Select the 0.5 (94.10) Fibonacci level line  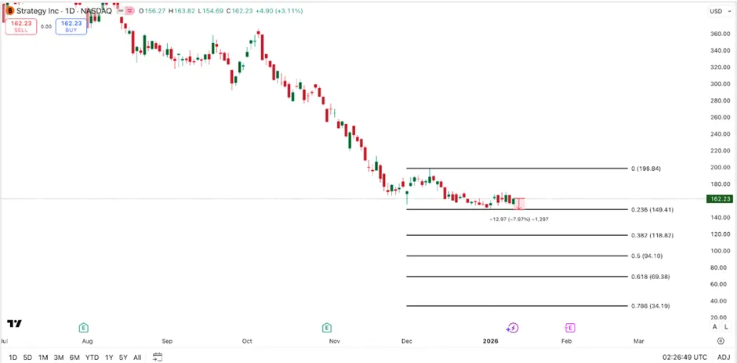tap(517, 256)
